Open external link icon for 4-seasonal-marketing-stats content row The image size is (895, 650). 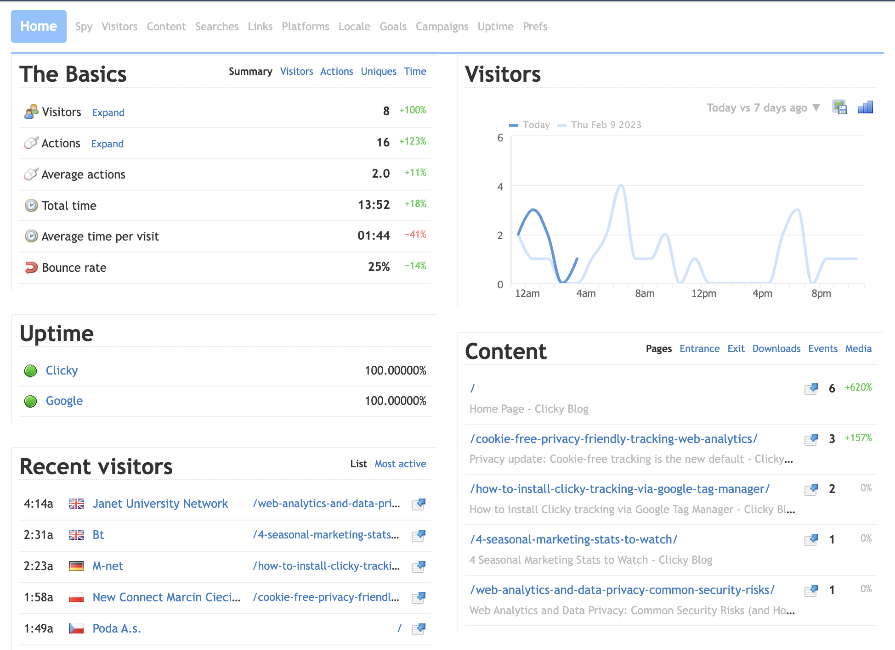tap(811, 540)
